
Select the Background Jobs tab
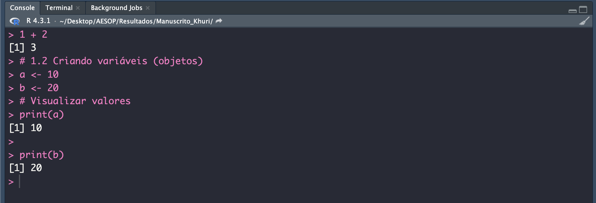tap(116, 8)
